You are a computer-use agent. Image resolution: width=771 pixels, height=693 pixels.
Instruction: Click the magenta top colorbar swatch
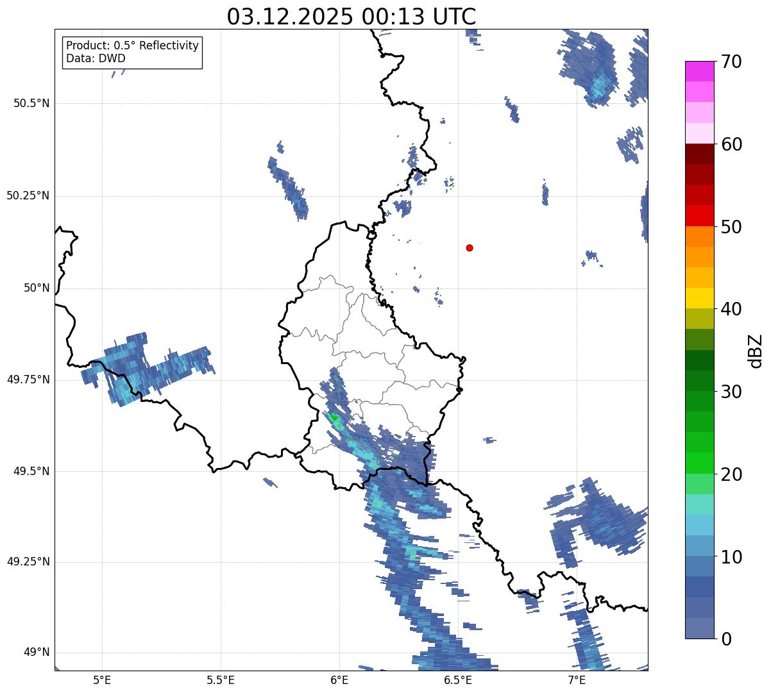(x=700, y=71)
